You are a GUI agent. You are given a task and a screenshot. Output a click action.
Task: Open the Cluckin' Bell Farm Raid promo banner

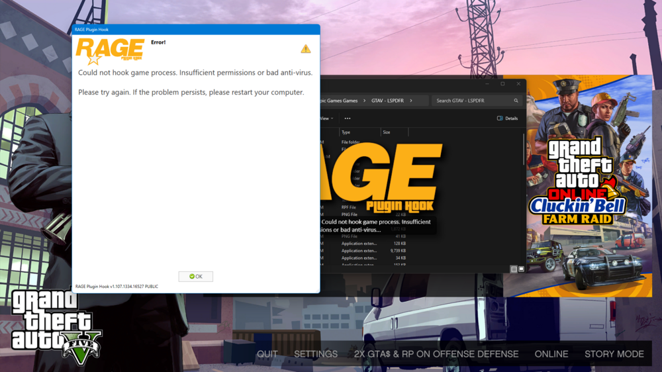[x=578, y=186]
